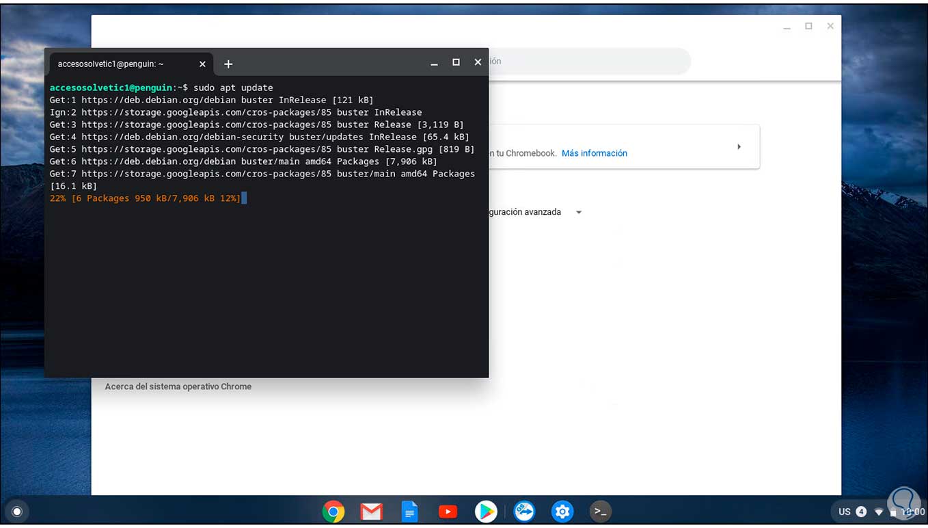928x528 pixels.
Task: Open the Chromebook info card via its arrow
Action: (x=739, y=146)
